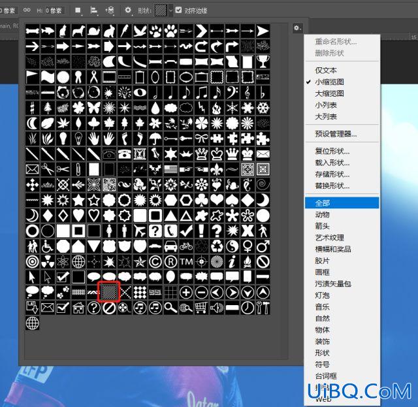
Task: Select the umbrella shape
Action: coord(155,138)
